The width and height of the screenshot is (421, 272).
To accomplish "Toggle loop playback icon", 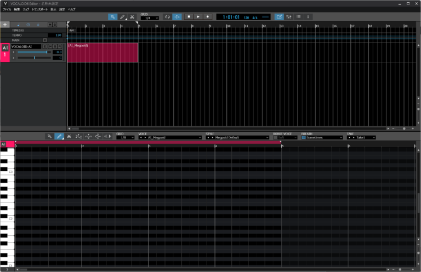I will click(x=167, y=17).
